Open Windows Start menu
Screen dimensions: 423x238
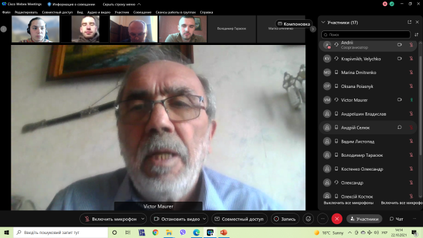(7, 232)
